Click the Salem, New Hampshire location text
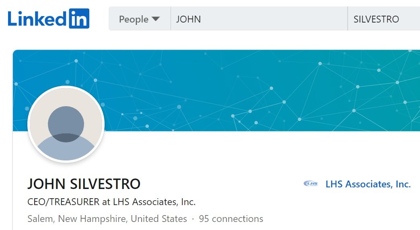Image resolution: width=420 pixels, height=230 pixels. 107,219
